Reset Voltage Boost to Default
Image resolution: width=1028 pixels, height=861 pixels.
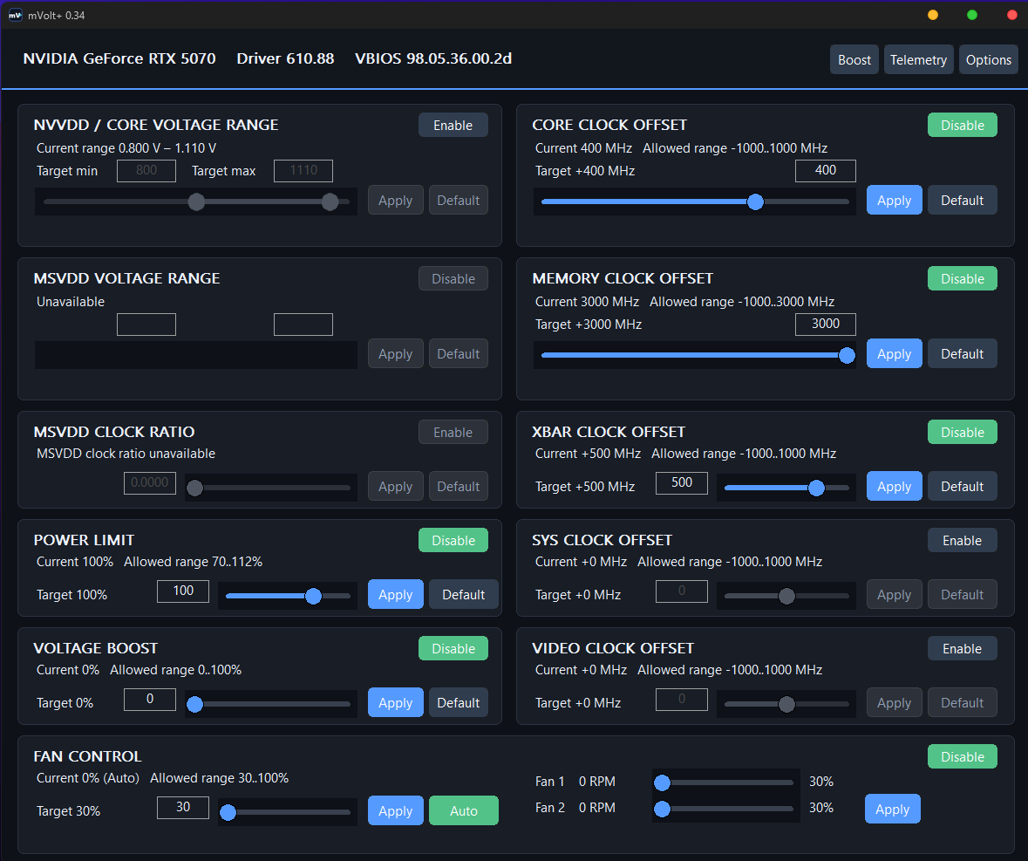pos(459,702)
